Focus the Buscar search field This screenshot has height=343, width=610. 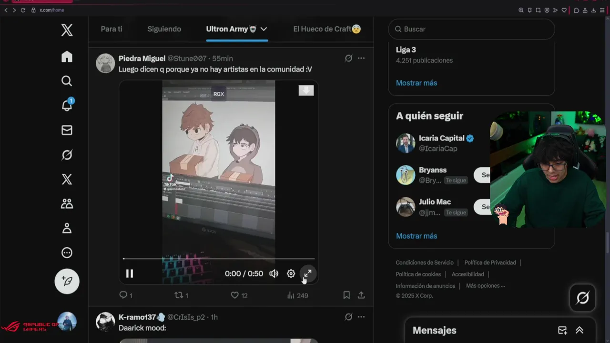(471, 29)
